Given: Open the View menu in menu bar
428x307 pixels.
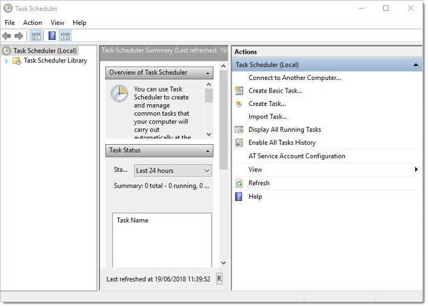Looking at the screenshot, I should coord(58,22).
